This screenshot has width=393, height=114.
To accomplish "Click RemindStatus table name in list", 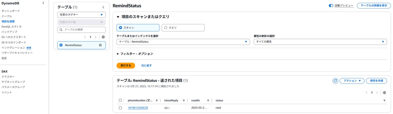I will [x=73, y=45].
